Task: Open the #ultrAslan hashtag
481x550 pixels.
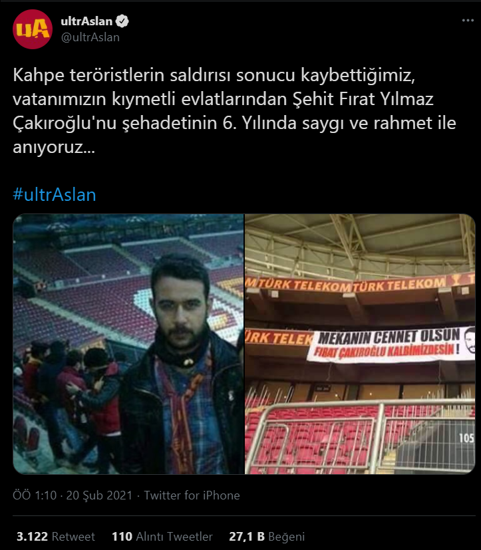Action: point(55,195)
